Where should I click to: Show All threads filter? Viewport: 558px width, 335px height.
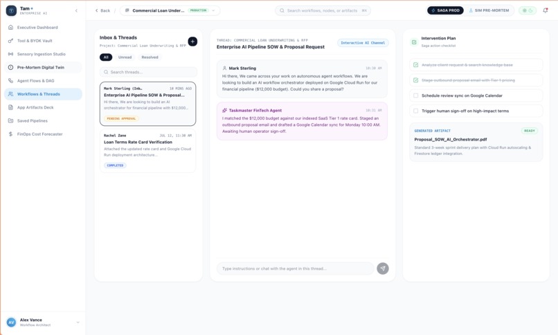(x=106, y=57)
